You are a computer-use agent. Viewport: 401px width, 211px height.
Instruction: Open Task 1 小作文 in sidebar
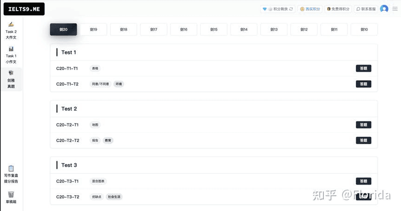tap(11, 55)
